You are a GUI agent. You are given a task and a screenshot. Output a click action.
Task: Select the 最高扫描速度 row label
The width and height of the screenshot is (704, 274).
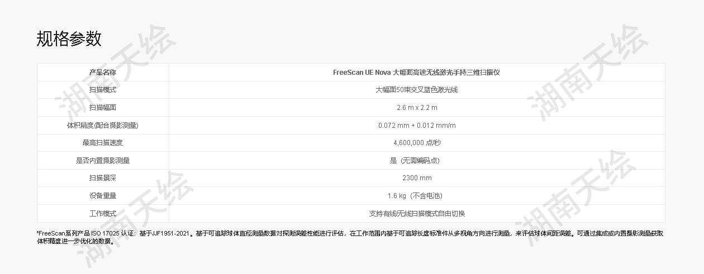point(103,143)
